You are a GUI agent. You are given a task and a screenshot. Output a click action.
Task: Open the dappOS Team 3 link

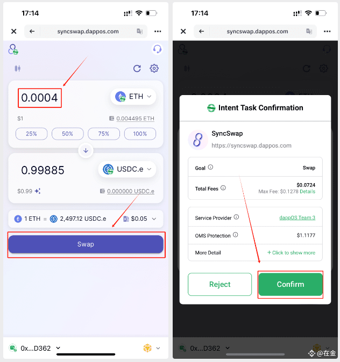point(297,218)
